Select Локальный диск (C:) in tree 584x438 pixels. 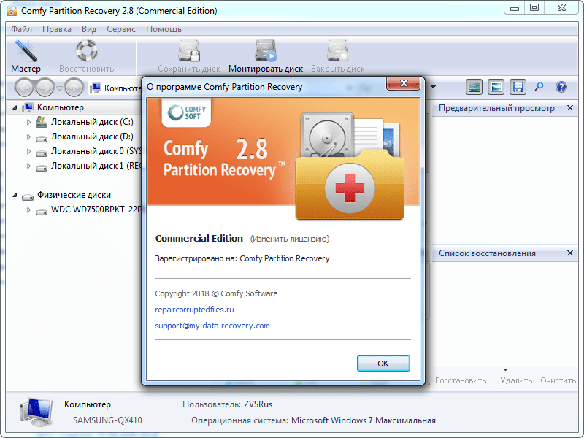point(92,122)
